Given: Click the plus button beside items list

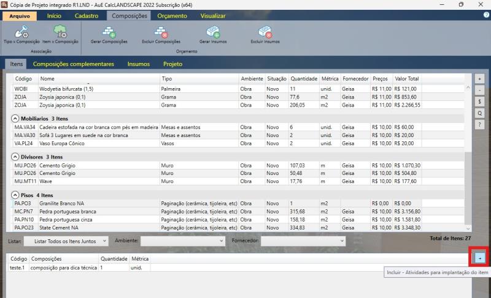Looking at the screenshot, I should click(479, 79).
